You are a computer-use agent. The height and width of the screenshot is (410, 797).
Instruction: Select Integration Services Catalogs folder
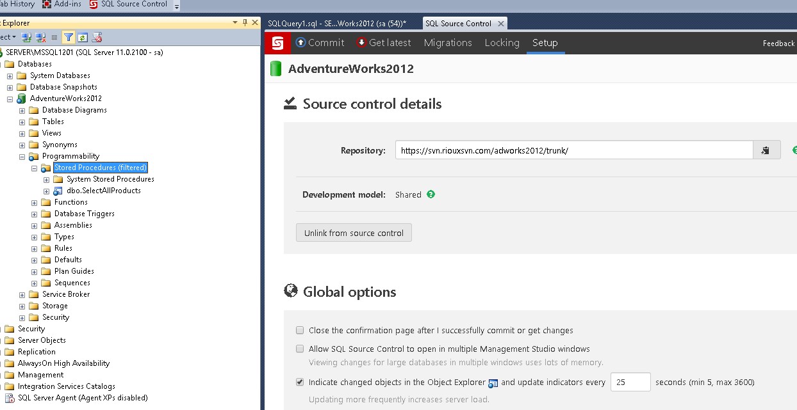pos(67,386)
